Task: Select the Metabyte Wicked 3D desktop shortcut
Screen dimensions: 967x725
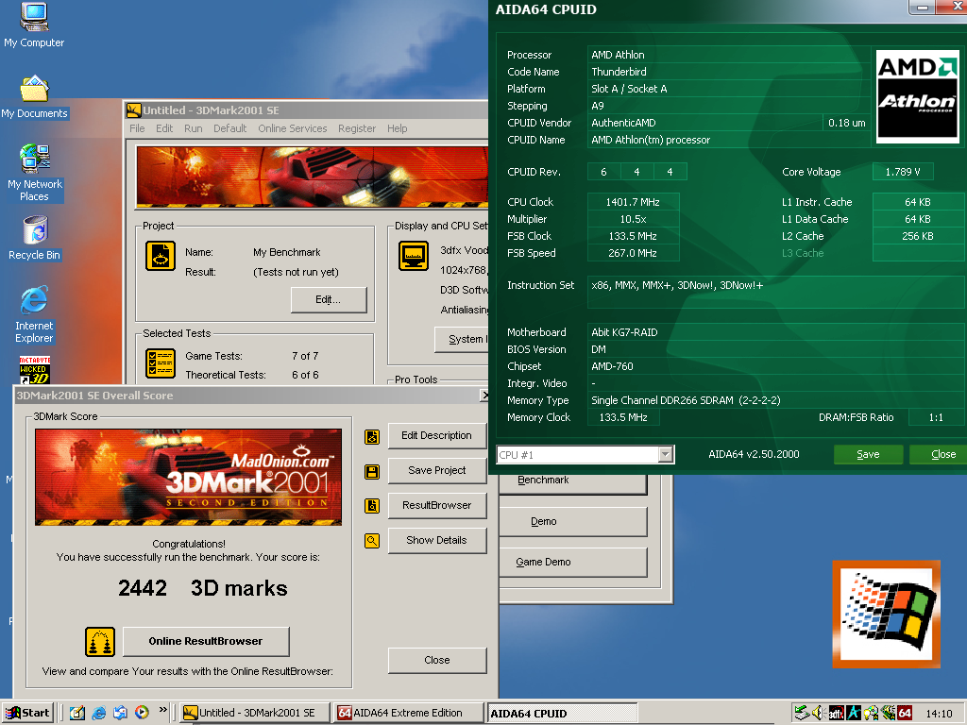Action: click(35, 370)
